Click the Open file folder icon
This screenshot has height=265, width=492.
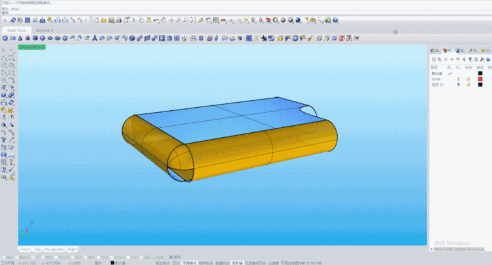point(103,20)
